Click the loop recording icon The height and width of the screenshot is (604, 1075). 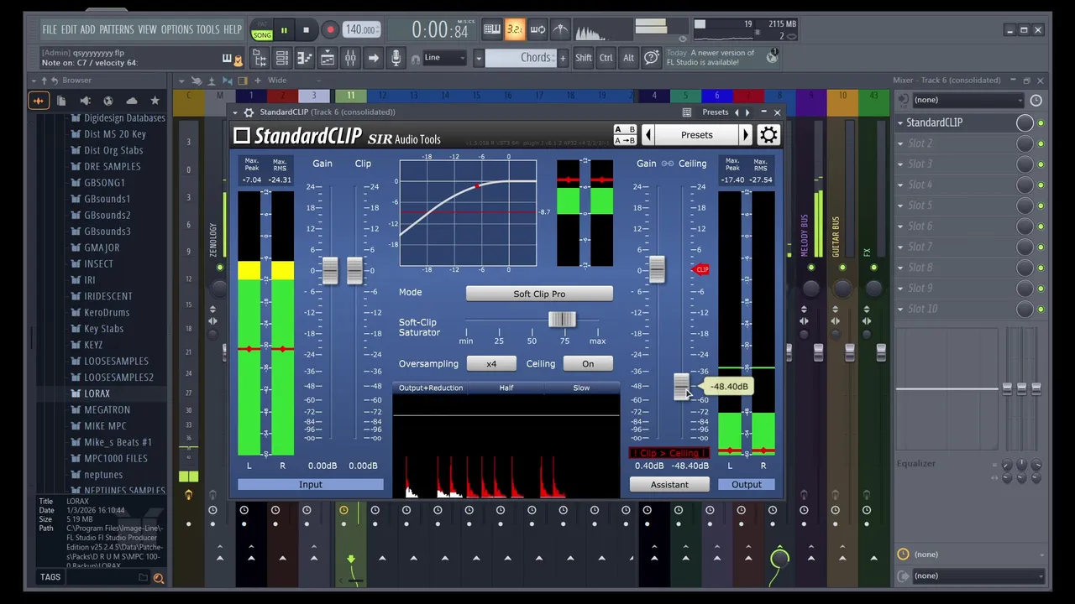pos(537,29)
